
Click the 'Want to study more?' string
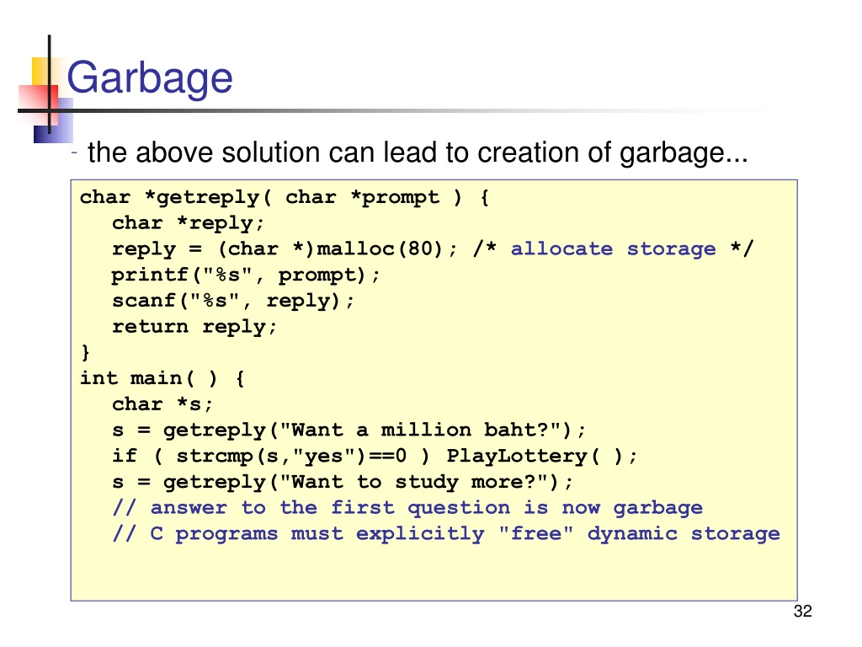[414, 482]
